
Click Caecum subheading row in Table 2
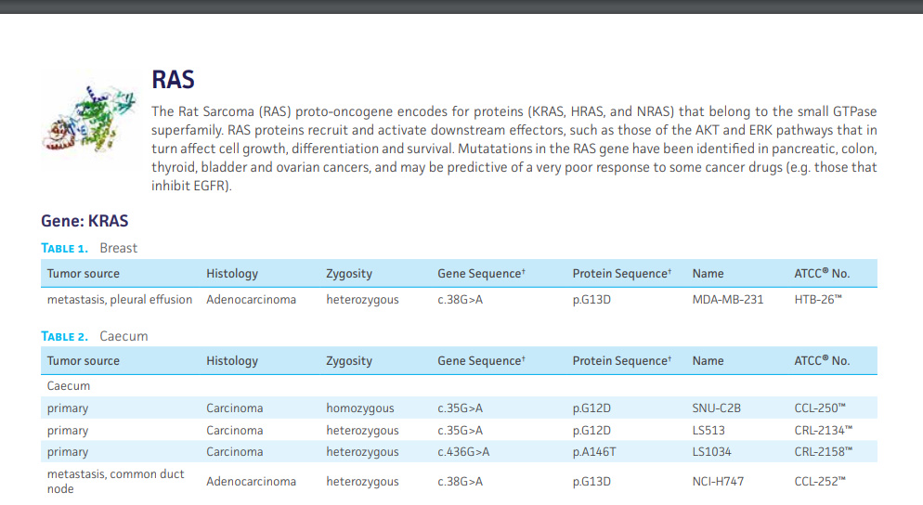point(459,386)
